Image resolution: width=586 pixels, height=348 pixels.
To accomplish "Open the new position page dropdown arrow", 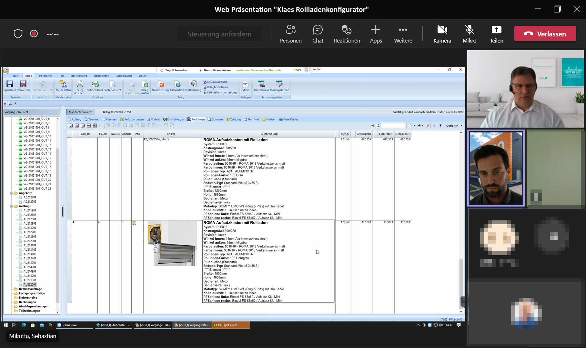I will coord(414,126).
